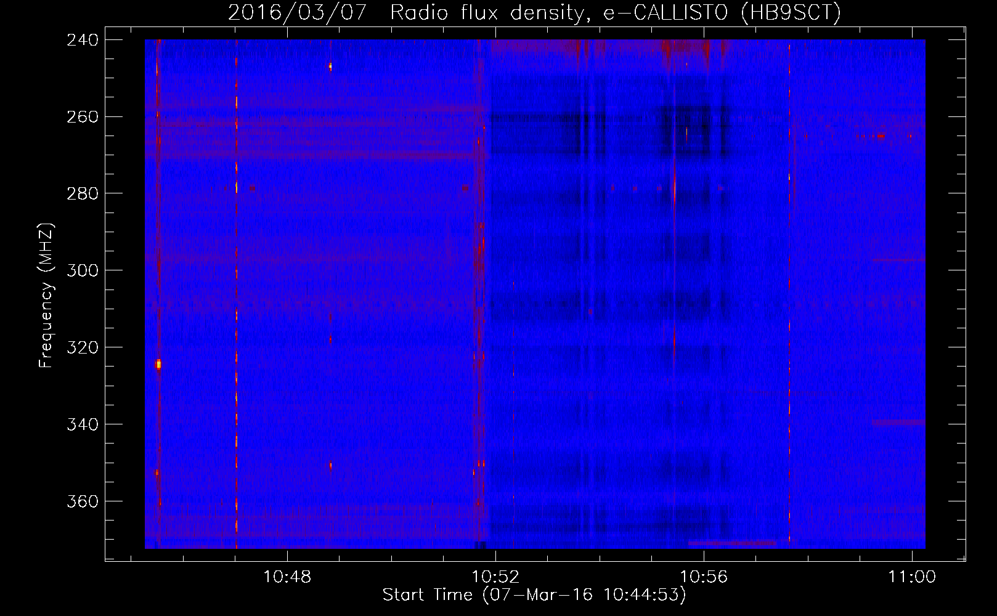Select the 300 frequency tick label
Viewport: 997px width, 616px height.
pyautogui.click(x=82, y=270)
